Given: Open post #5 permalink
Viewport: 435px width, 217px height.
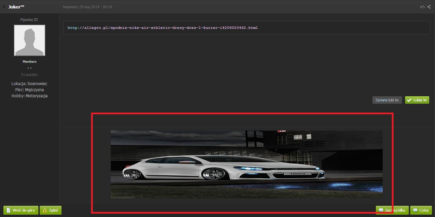Looking at the screenshot, I should coord(422,7).
